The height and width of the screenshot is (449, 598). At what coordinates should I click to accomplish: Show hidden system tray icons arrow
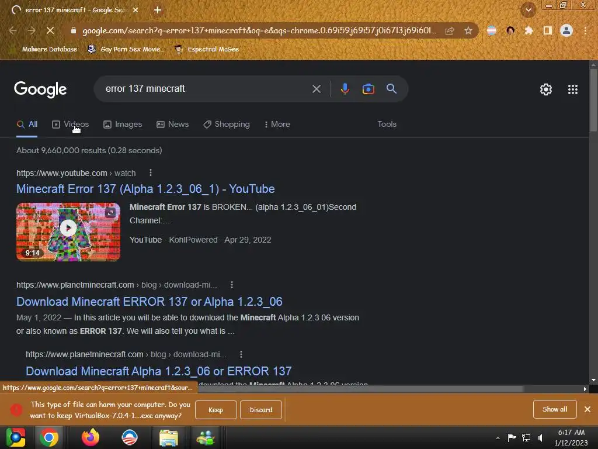(x=498, y=437)
